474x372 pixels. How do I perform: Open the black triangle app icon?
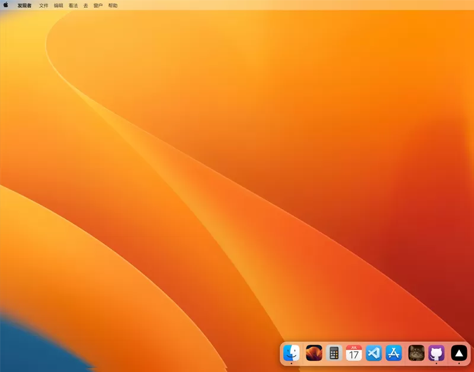[459, 353]
